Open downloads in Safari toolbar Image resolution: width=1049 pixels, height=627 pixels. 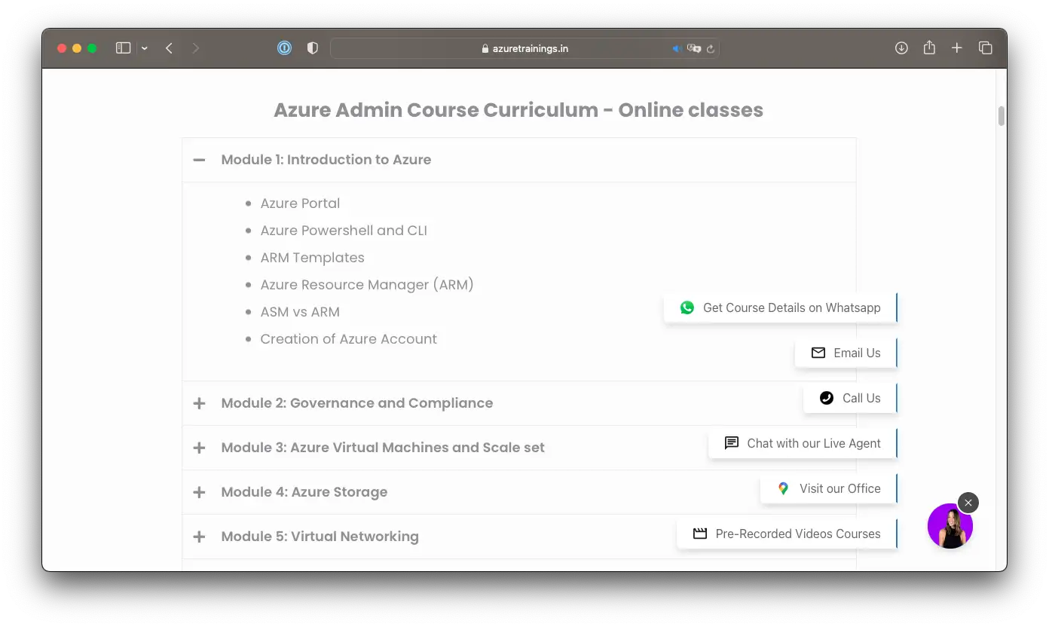coord(901,48)
